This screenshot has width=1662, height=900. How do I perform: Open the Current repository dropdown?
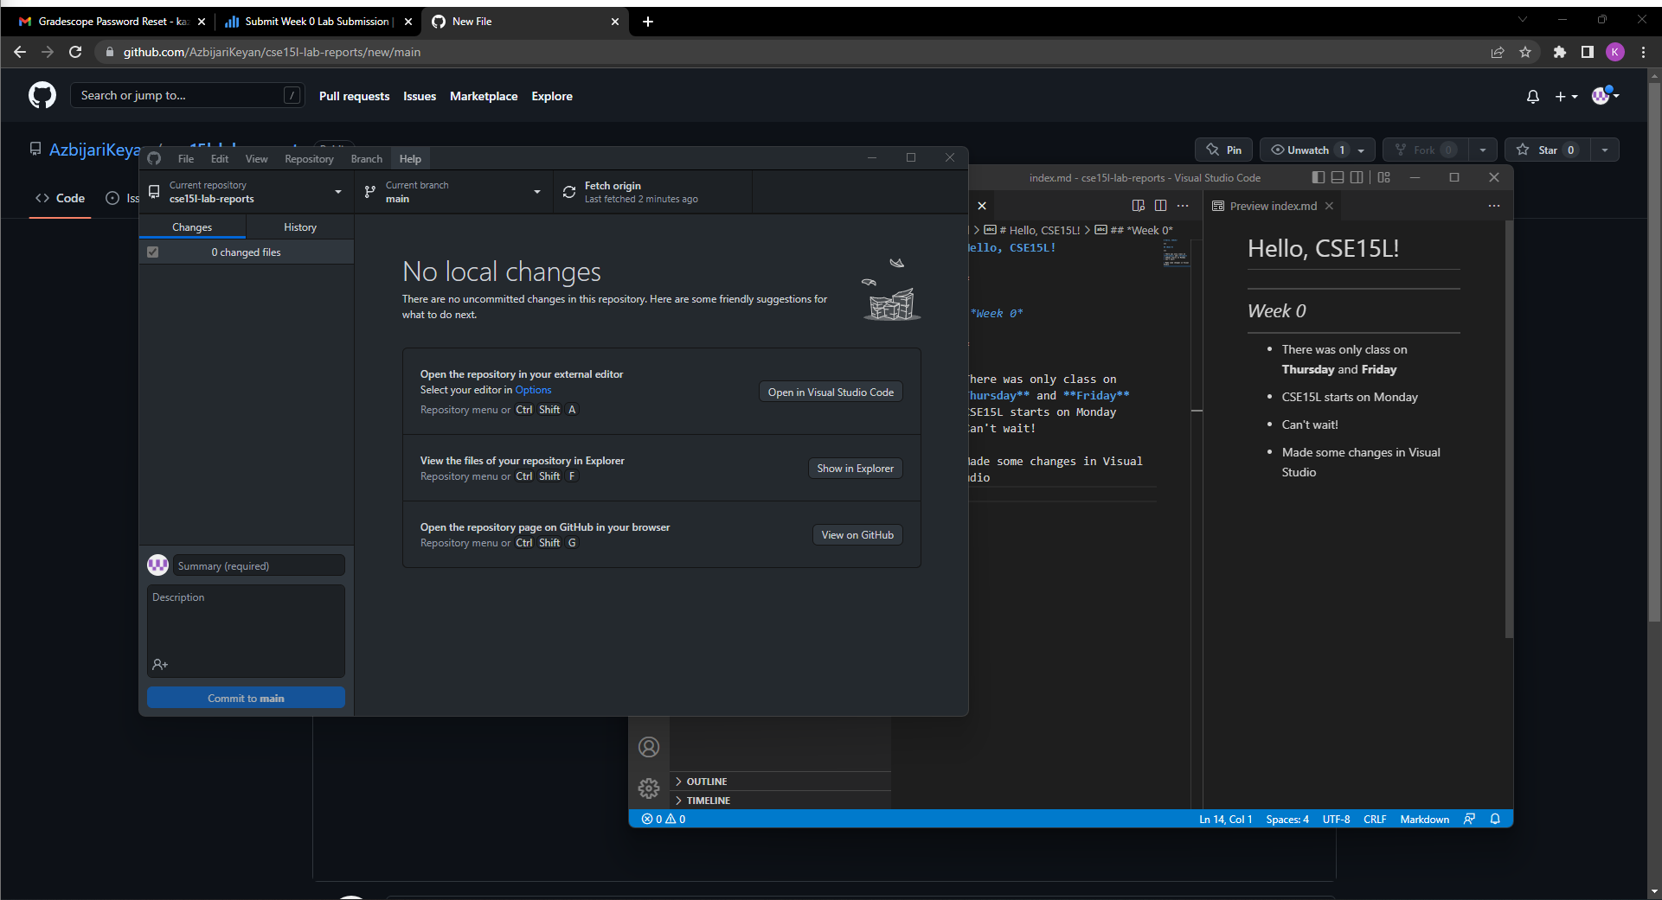click(x=247, y=192)
